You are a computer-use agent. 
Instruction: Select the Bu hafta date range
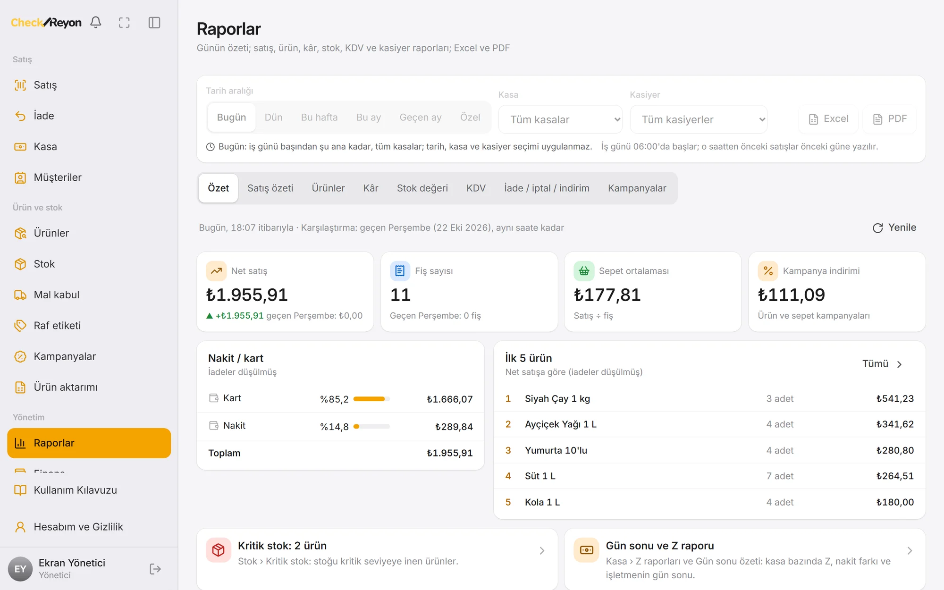point(319,118)
